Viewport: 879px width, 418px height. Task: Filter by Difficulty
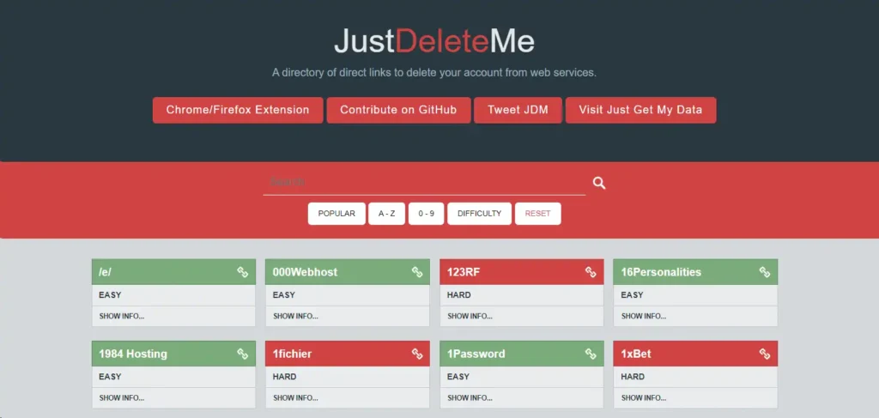click(479, 214)
